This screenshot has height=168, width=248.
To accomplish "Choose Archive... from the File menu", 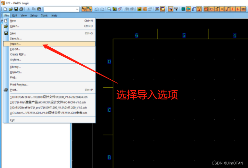I will tap(49, 60).
